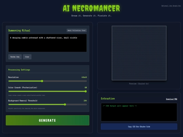This screenshot has height=137, width=183.
Task: Click the model Pollinations badge
Action: [x=77, y=30]
